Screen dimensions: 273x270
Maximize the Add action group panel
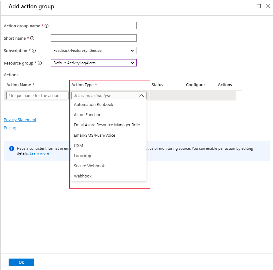click(x=259, y=6)
